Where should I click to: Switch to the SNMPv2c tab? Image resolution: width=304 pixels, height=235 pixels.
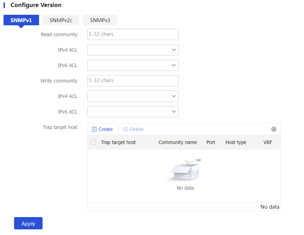pyautogui.click(x=61, y=20)
